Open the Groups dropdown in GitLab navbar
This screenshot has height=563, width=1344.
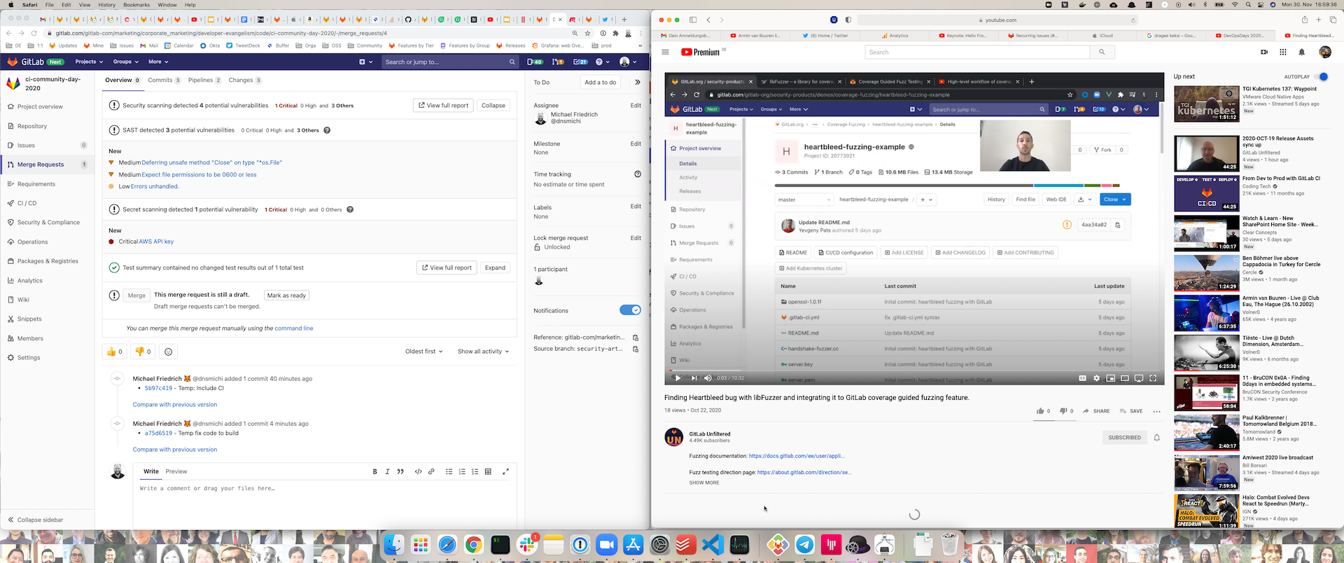pos(125,62)
